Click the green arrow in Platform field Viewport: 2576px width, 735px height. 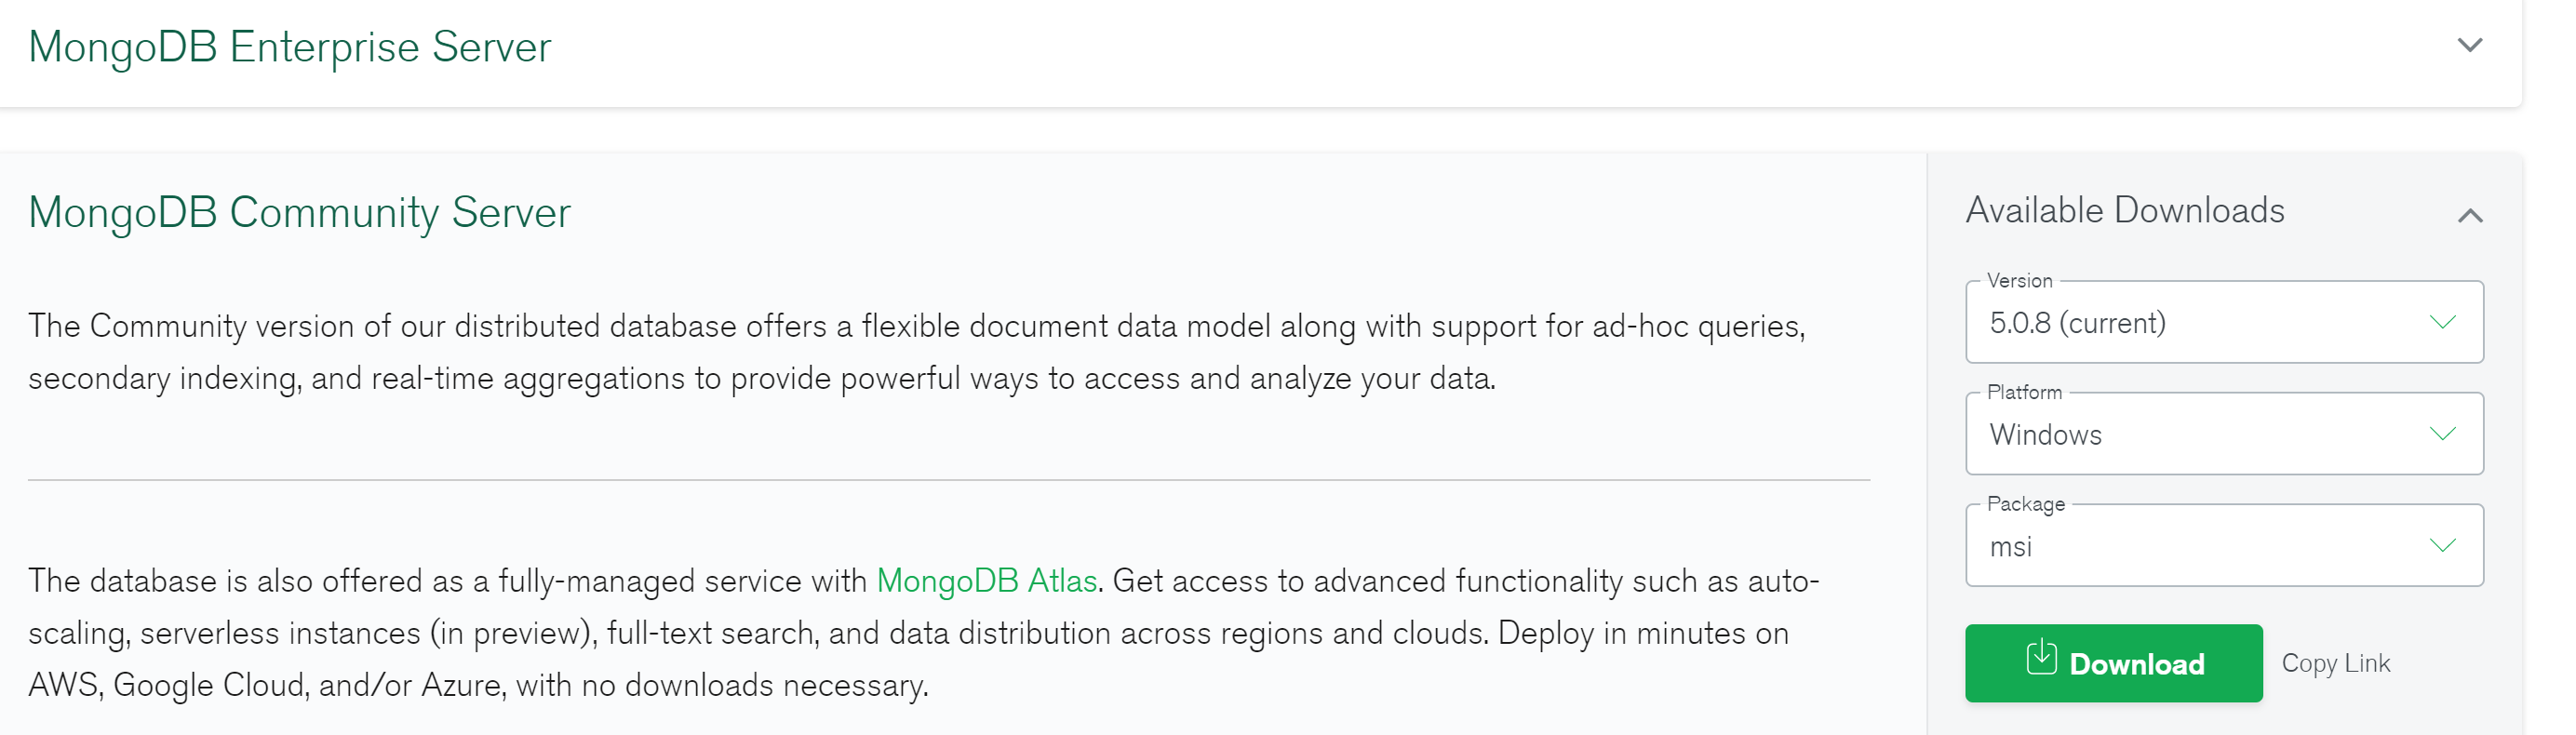[x=2442, y=434]
